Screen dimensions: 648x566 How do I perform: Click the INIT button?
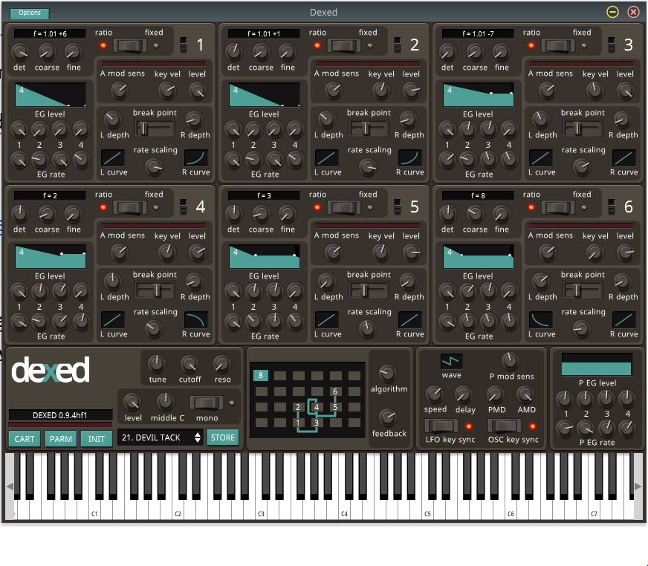point(97,438)
